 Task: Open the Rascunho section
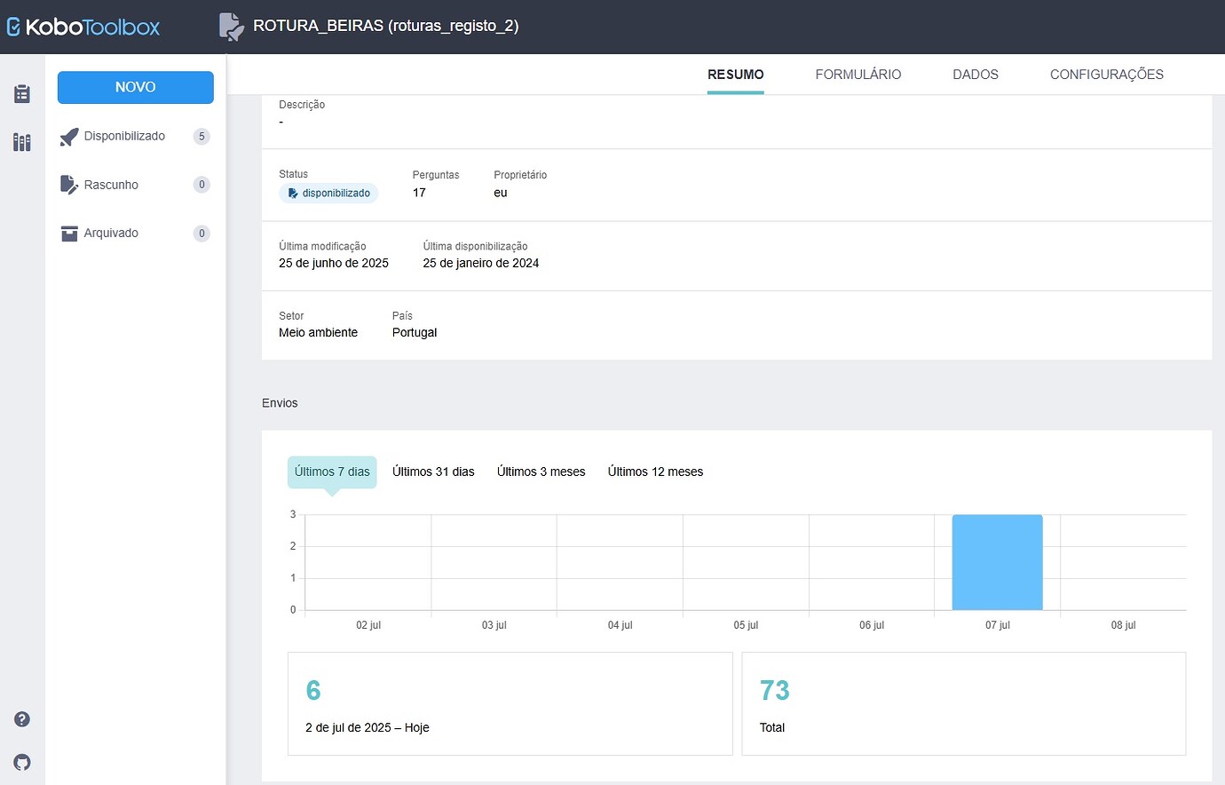click(x=112, y=184)
